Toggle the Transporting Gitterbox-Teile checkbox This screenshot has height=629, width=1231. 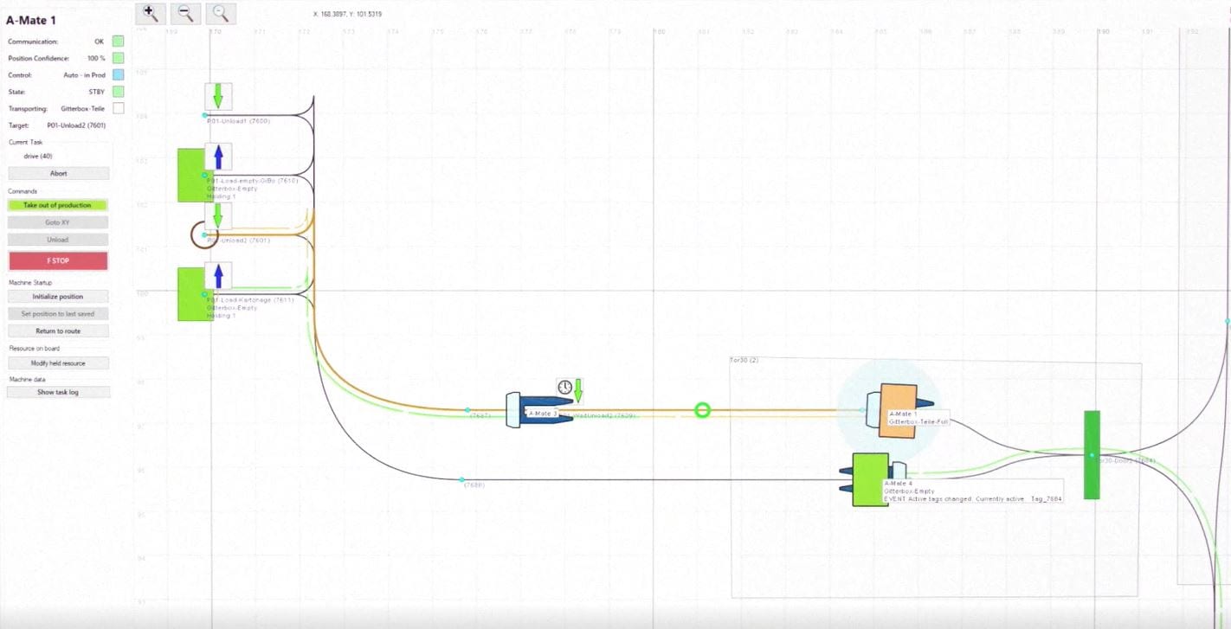118,108
